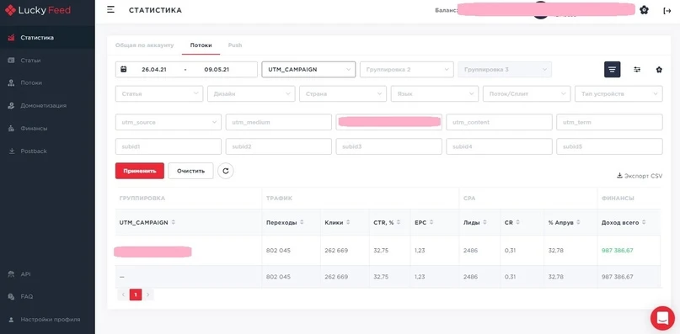This screenshot has width=680, height=334.
Task: Open the Статья filter dropdown
Action: (159, 93)
